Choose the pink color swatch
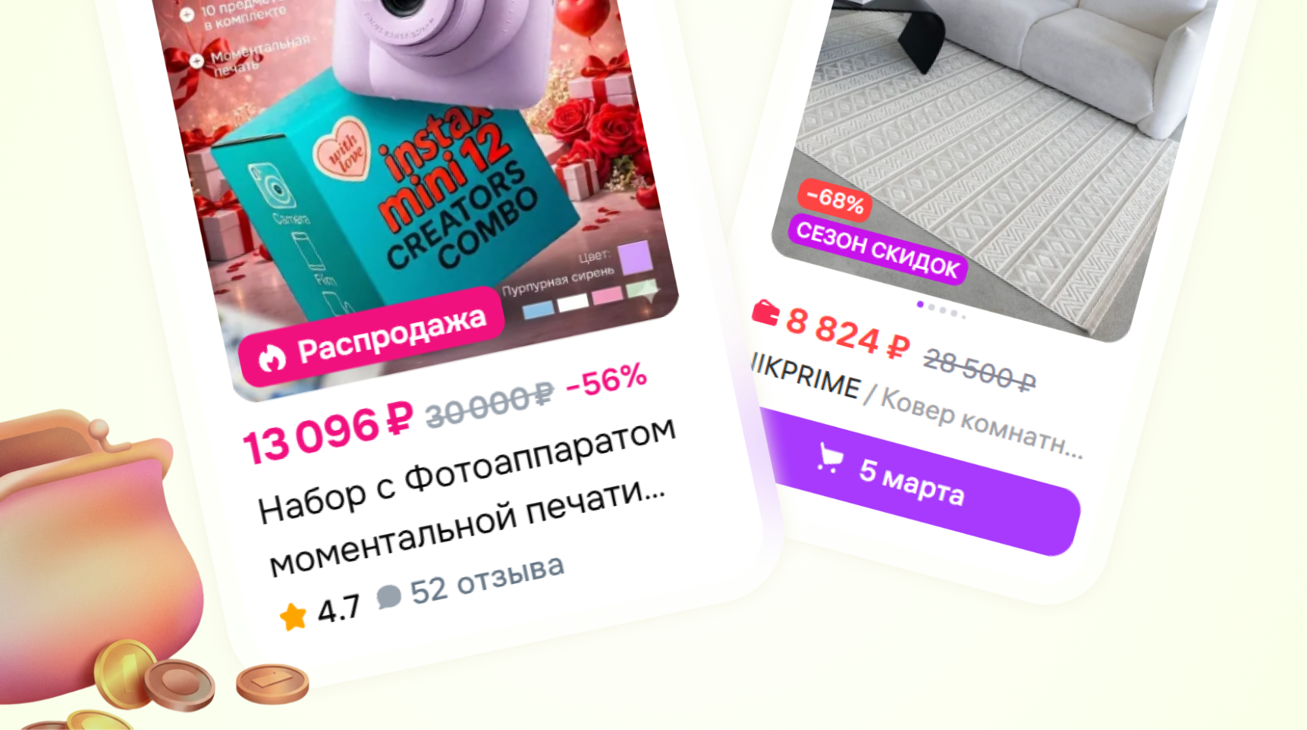 [x=607, y=295]
